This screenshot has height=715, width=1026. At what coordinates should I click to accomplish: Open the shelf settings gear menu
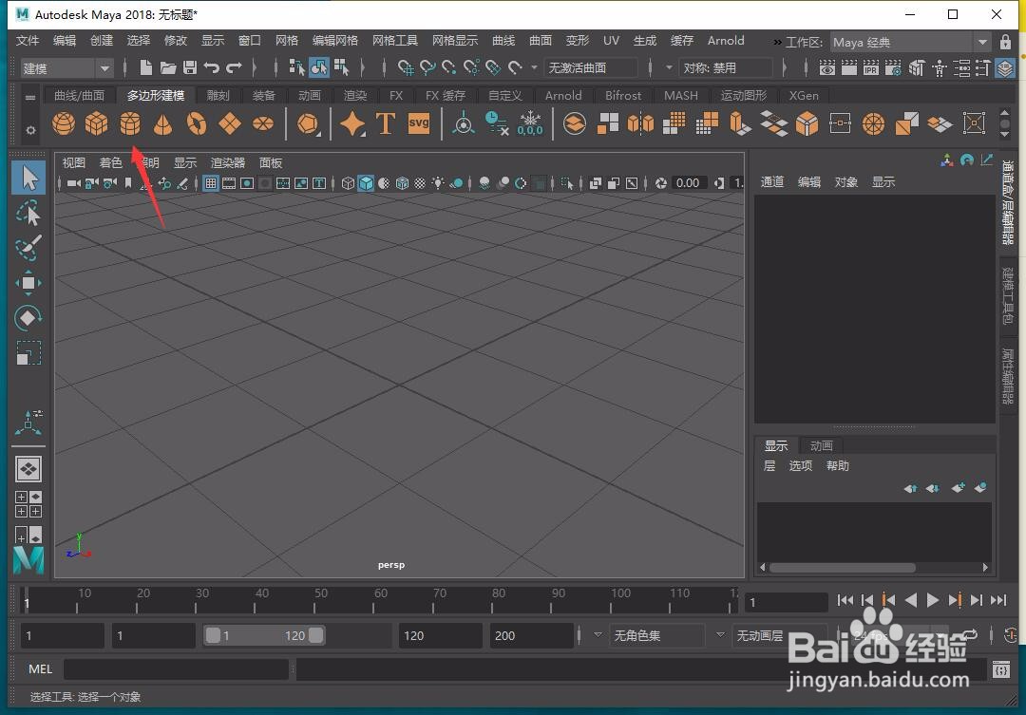point(30,130)
